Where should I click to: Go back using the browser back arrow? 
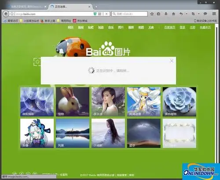(6, 14)
